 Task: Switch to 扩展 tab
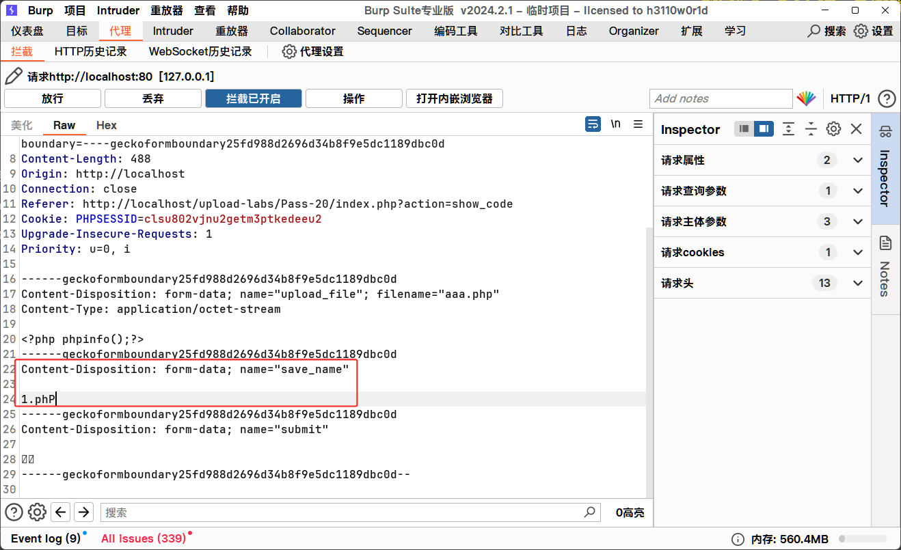pyautogui.click(x=692, y=31)
